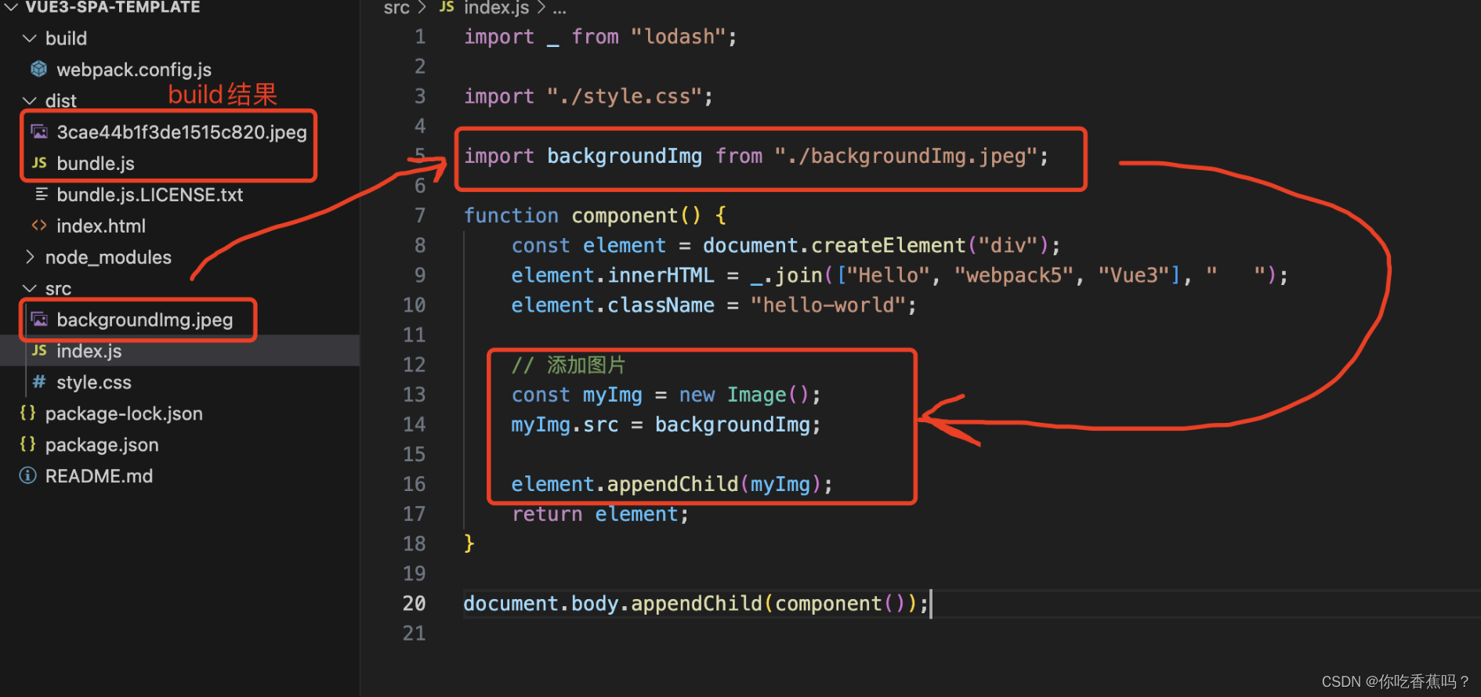Click the closing brace on line 18
The width and height of the screenshot is (1481, 697).
pyautogui.click(x=469, y=544)
